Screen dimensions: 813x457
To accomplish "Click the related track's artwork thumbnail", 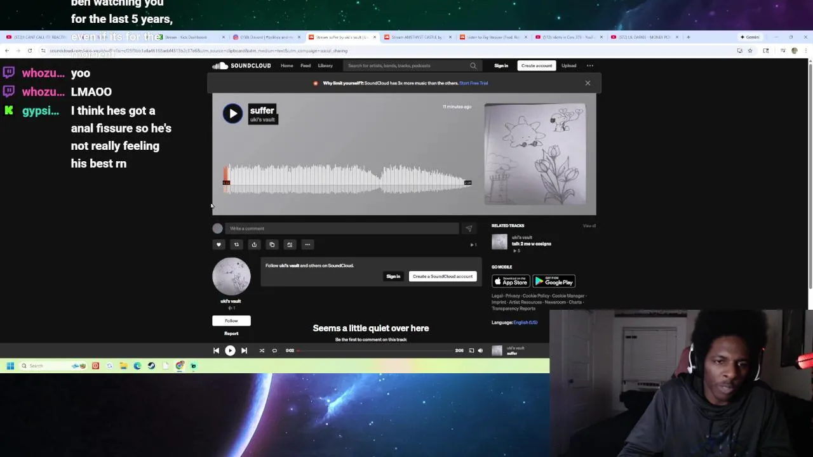I will point(500,242).
